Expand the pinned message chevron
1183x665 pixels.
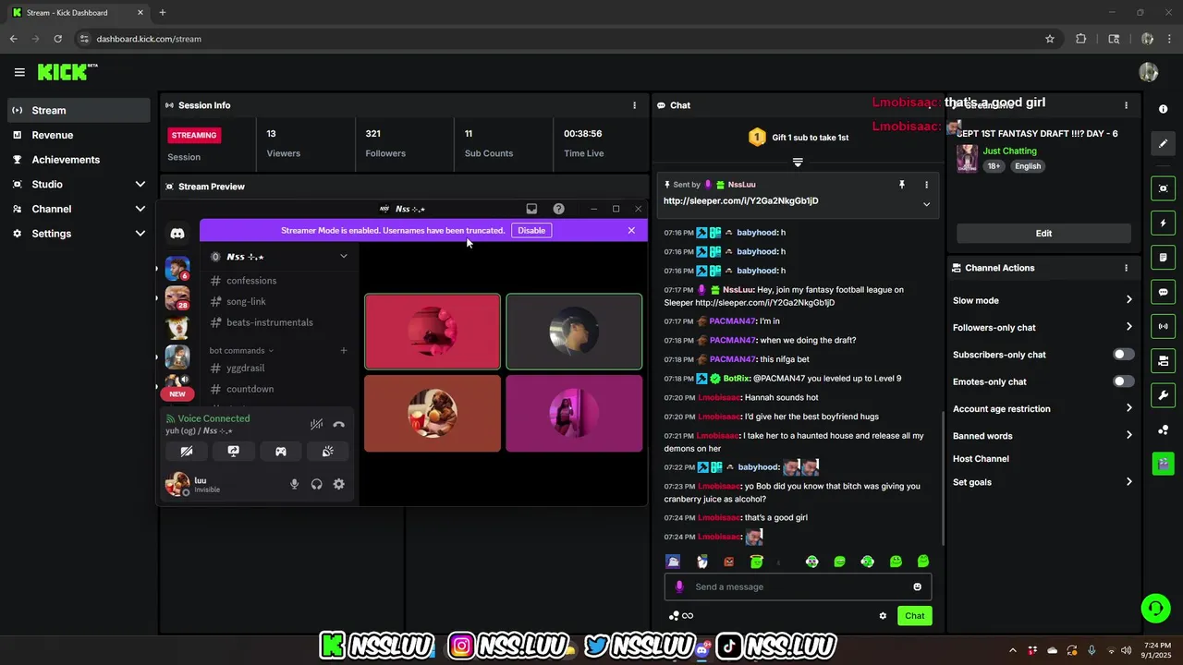coord(926,204)
